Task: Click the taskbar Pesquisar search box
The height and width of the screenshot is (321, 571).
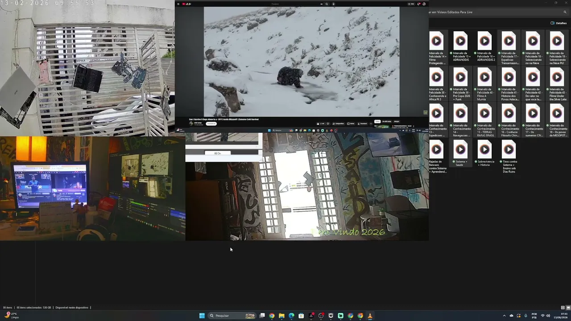Action: pyautogui.click(x=232, y=316)
